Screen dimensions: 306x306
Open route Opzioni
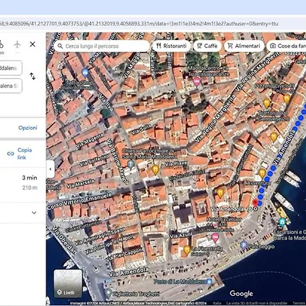coord(28,128)
